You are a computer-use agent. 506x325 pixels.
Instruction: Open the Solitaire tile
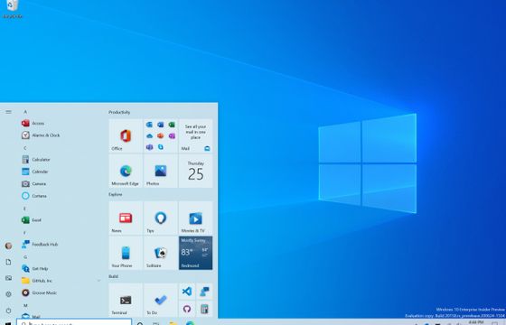point(161,253)
